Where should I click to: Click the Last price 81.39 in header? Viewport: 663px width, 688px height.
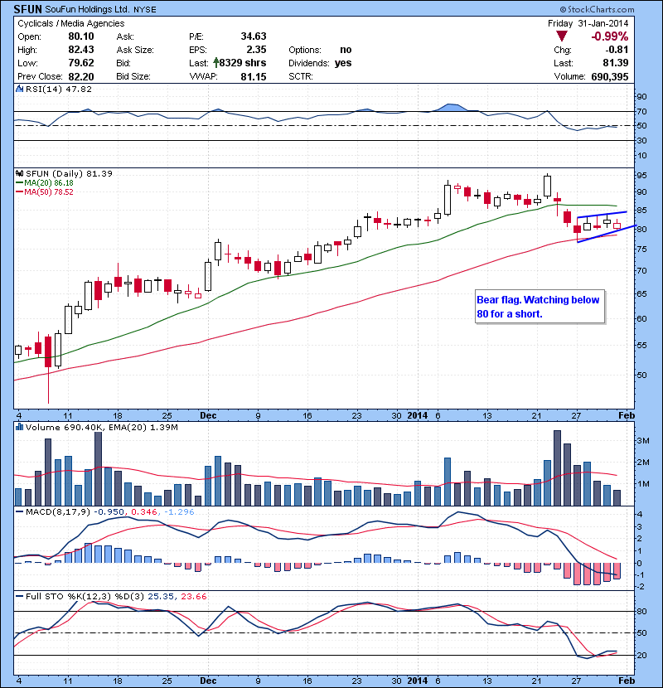[x=615, y=63]
